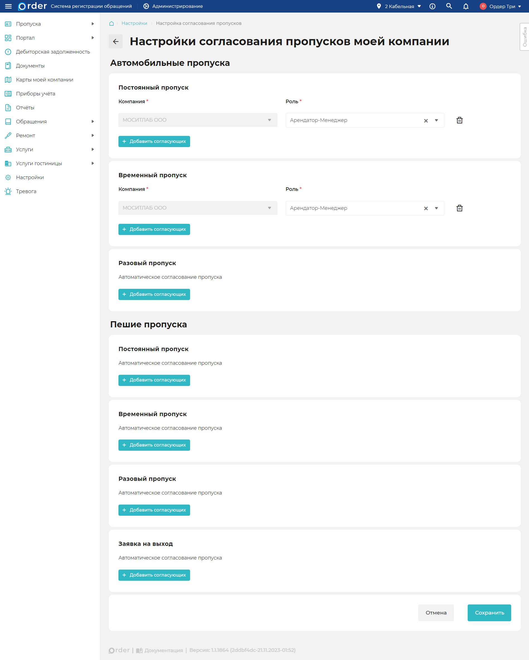This screenshot has height=660, width=529.
Task: Add approvers for Заявка на выход
Action: coord(154,575)
